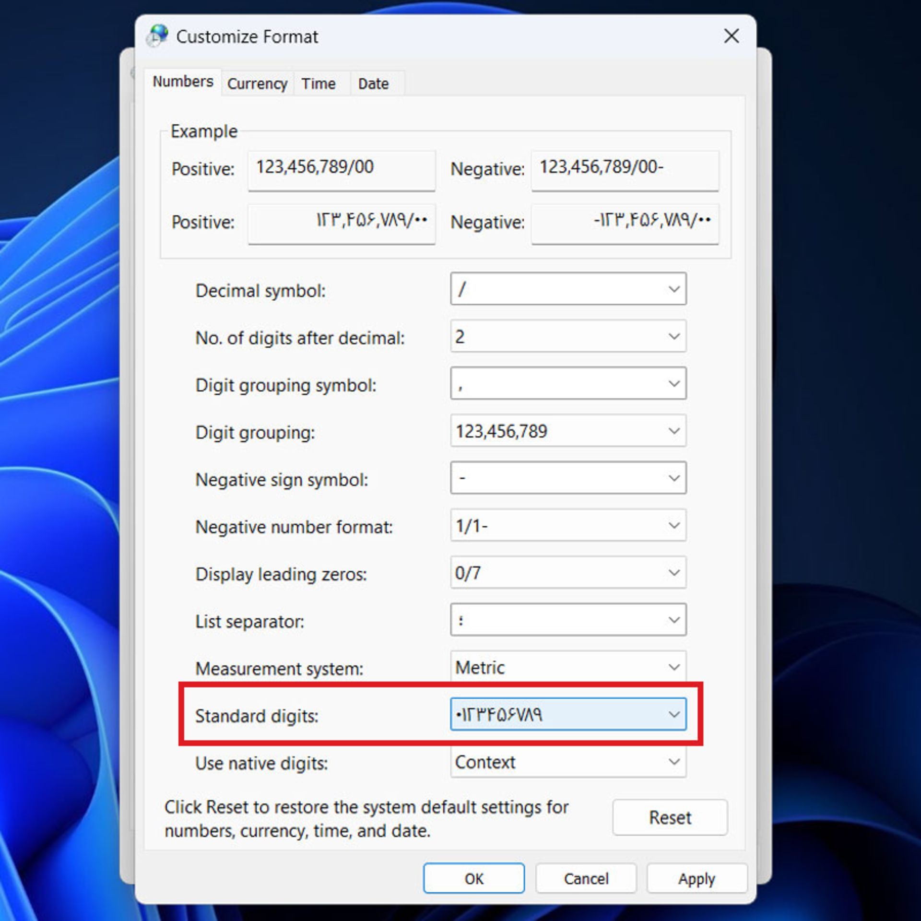921x921 pixels.
Task: Click the OK button
Action: [x=473, y=878]
